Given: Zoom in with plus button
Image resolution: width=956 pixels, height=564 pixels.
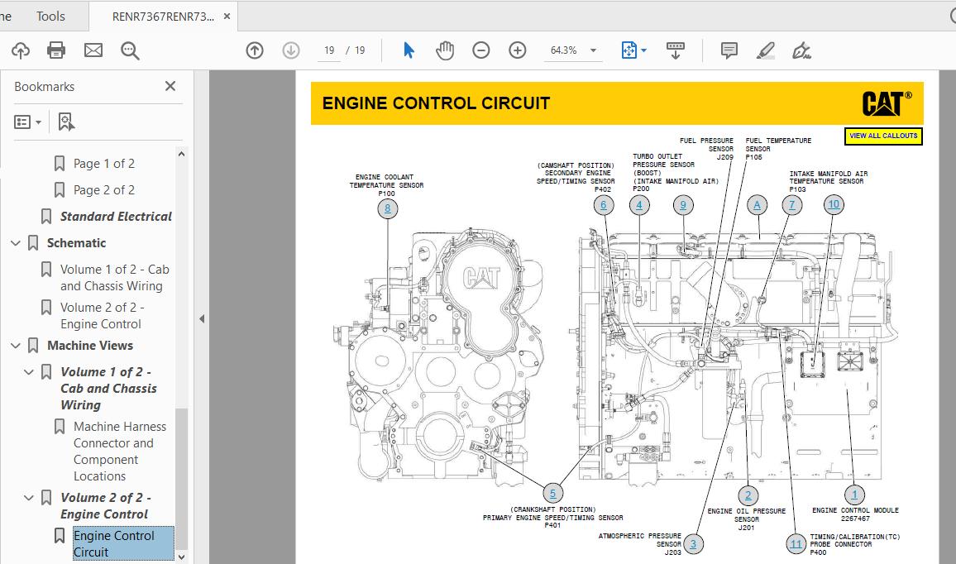Looking at the screenshot, I should (518, 50).
